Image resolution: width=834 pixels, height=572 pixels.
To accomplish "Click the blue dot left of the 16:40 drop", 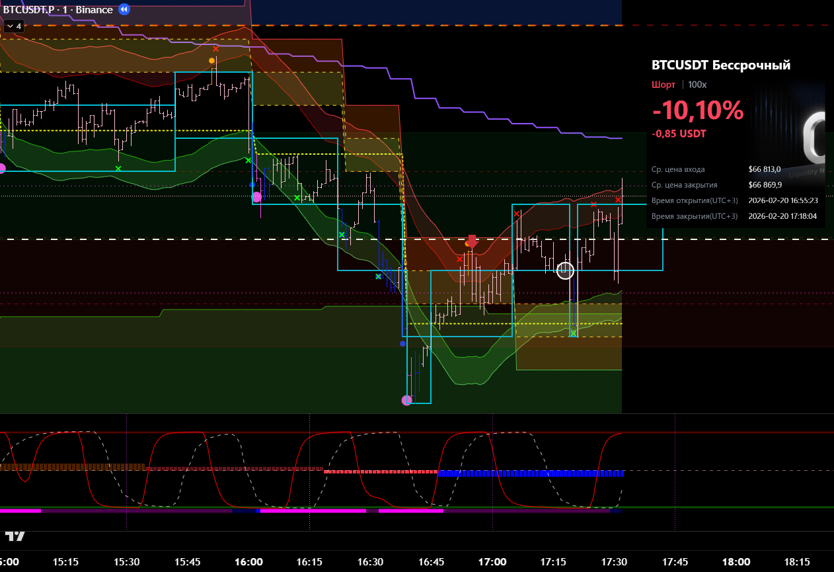I will 402,343.
